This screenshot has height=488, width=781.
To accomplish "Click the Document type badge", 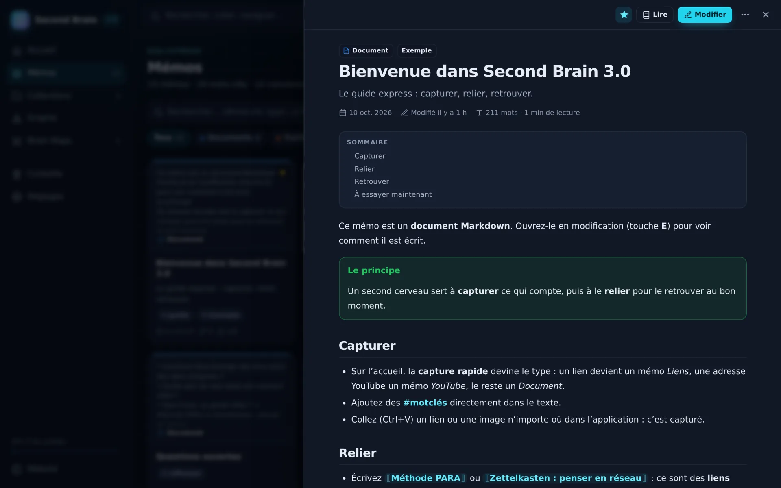I will coord(366,50).
